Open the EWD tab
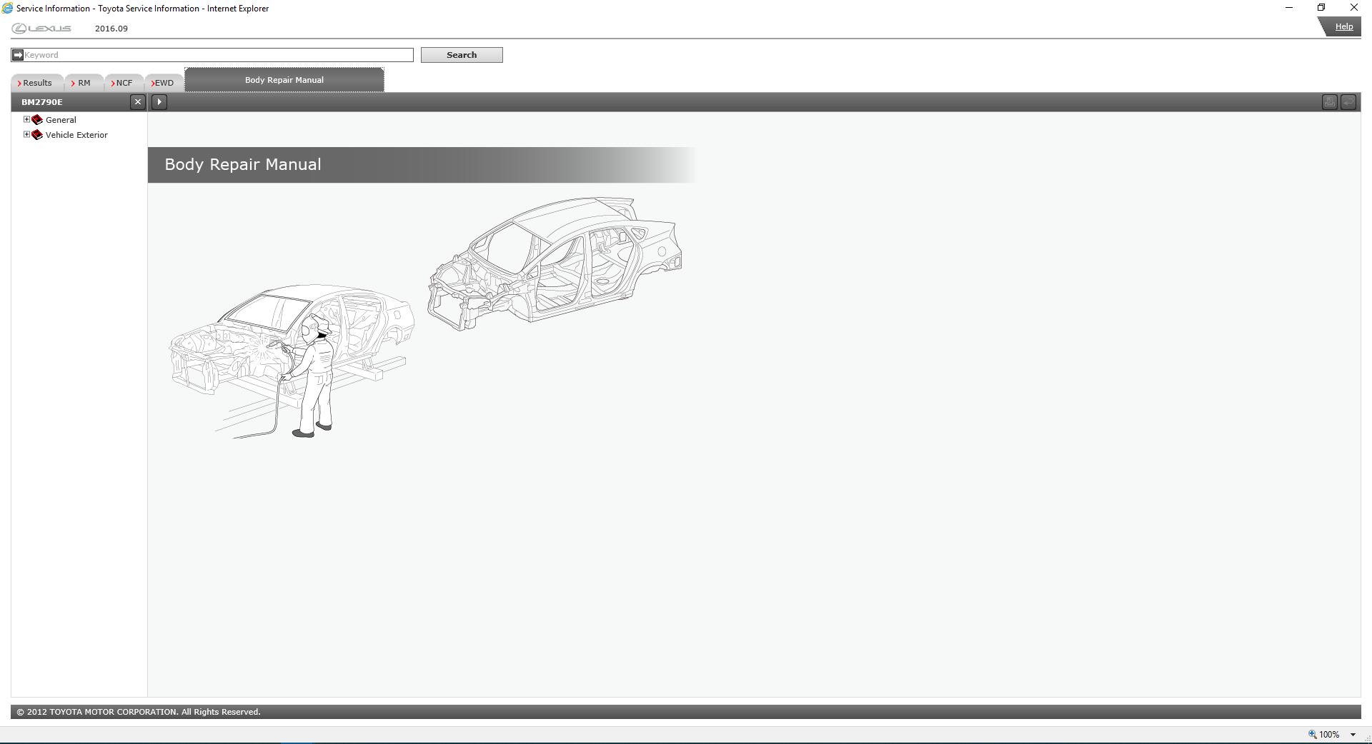Image resolution: width=1372 pixels, height=744 pixels. (164, 83)
